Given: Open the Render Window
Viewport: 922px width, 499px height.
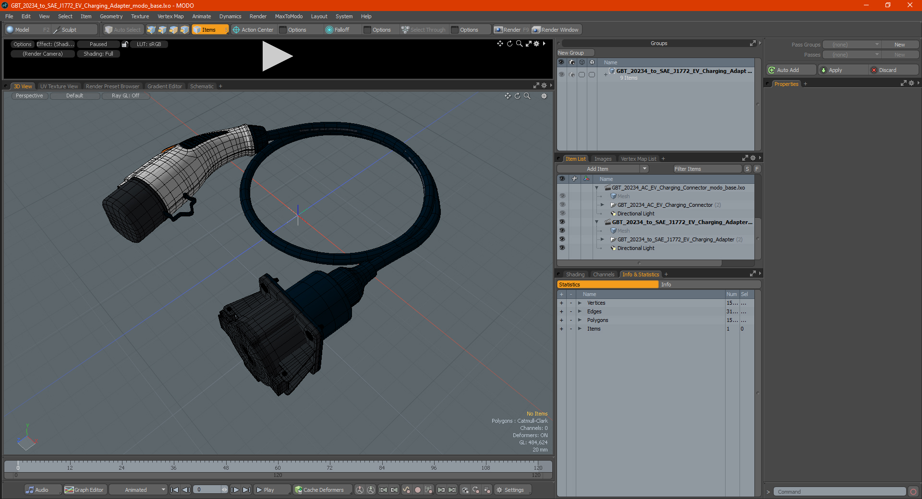Looking at the screenshot, I should point(556,30).
